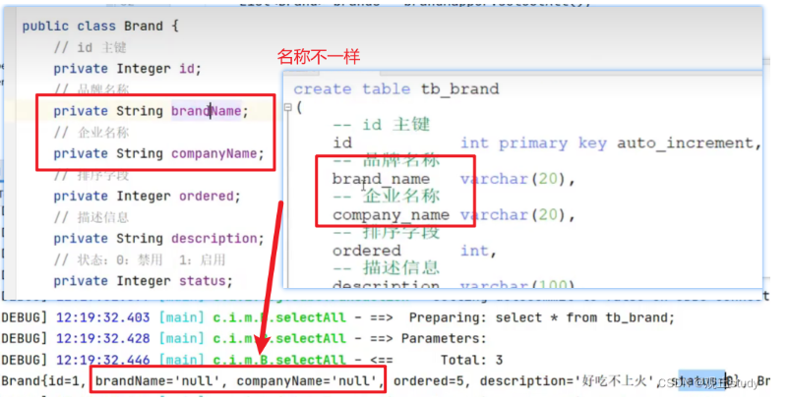Viewport: 789px width, 399px height.
Task: Click companyName='null' in console output
Action: pos(307,381)
